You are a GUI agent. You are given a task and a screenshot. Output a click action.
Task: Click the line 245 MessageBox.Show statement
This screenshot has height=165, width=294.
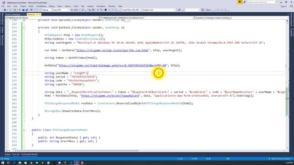click(73, 111)
